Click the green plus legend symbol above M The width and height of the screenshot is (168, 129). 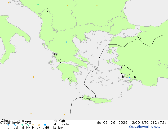click(x=22, y=125)
